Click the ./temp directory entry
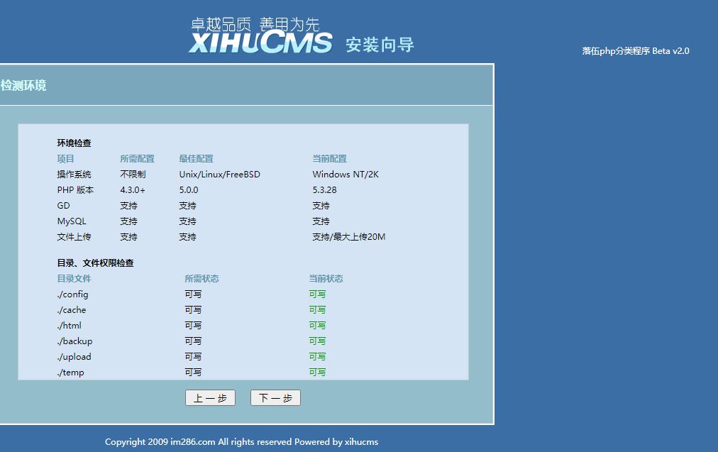The width and height of the screenshot is (718, 452). [70, 373]
